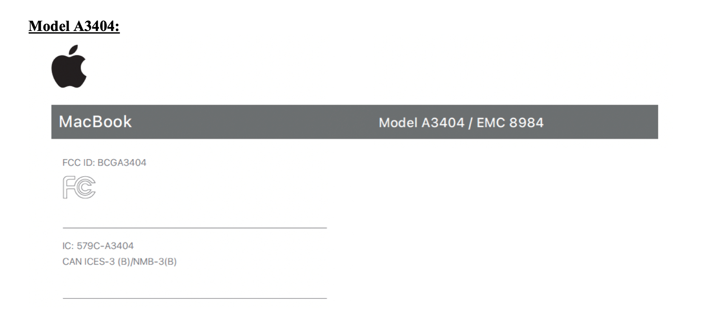Click the divider line below the CAN ICES text

(x=195, y=298)
